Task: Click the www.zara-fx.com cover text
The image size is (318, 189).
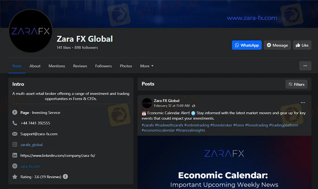Action: [x=252, y=18]
